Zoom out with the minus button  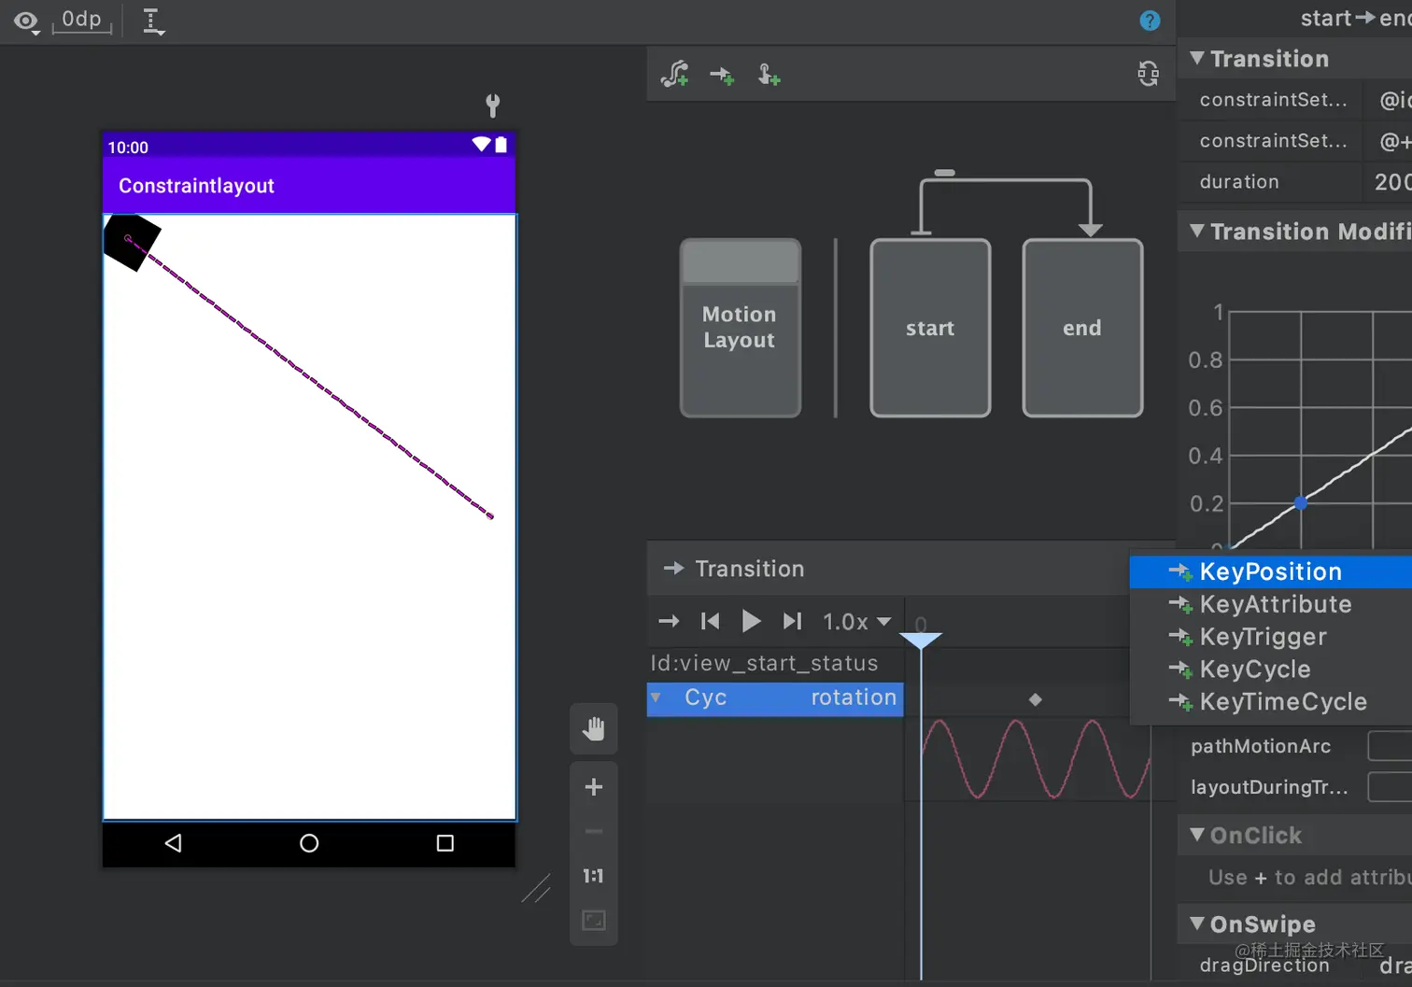coord(594,831)
